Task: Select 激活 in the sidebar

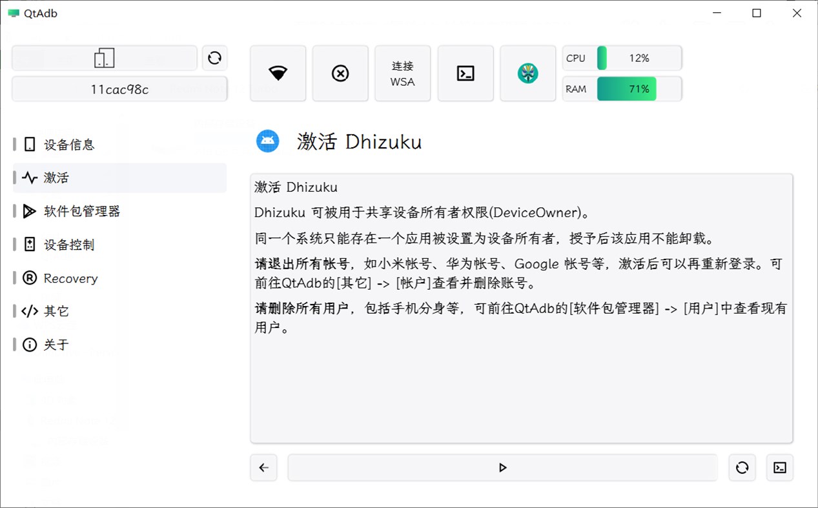Action: (x=119, y=178)
